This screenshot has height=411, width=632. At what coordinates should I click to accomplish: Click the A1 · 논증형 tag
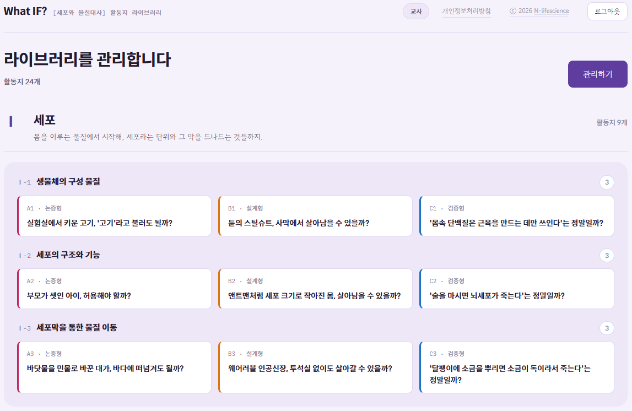[x=44, y=208]
